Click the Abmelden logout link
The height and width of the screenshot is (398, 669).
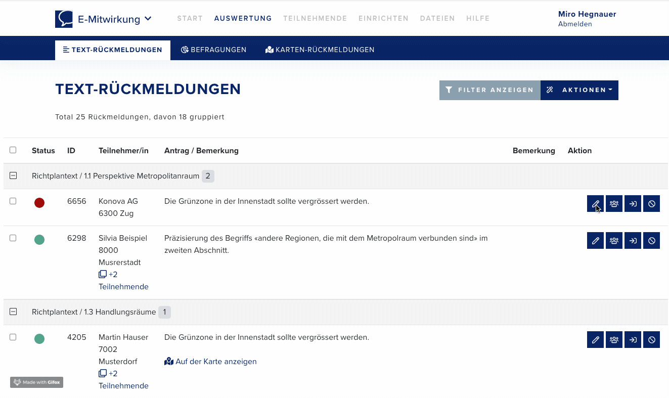(x=575, y=24)
